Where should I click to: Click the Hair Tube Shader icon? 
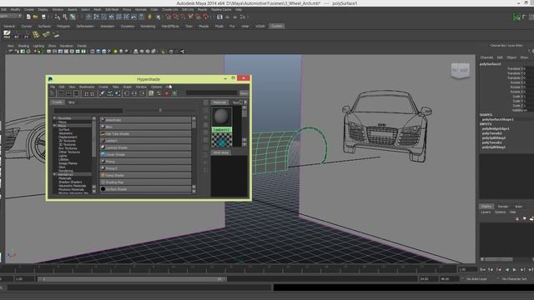103,133
